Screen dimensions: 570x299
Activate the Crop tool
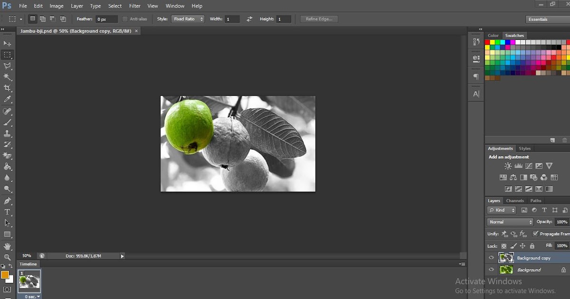7,87
